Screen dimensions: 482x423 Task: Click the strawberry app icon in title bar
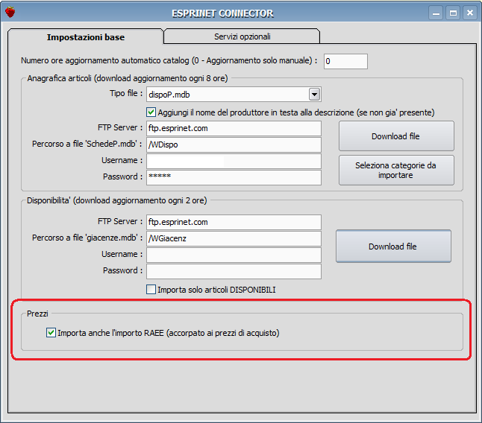pos(10,12)
